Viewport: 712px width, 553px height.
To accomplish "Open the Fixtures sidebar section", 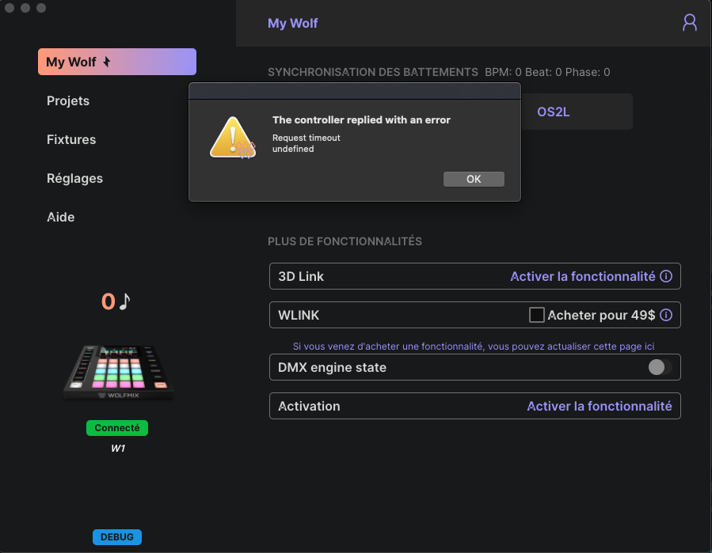I will (71, 139).
